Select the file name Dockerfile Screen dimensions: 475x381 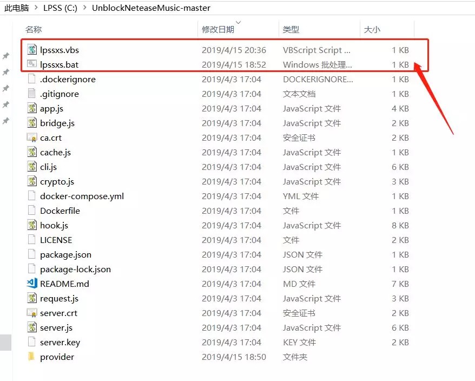(x=60, y=211)
